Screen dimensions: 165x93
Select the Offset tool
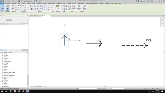click(x=35, y=6)
